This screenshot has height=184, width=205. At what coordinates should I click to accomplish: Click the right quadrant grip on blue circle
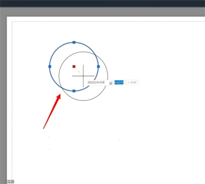coord(98,67)
